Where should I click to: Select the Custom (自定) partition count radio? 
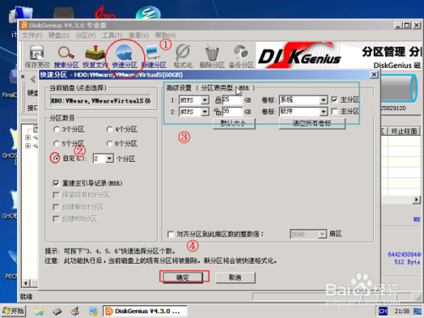pos(56,159)
